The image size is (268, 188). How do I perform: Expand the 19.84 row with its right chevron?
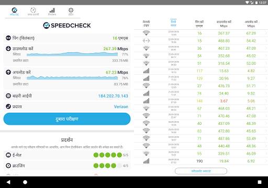(x=266, y=161)
